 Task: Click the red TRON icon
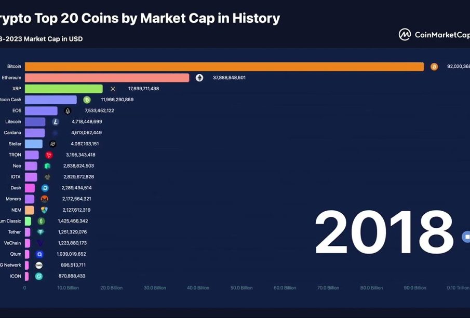(x=49, y=155)
